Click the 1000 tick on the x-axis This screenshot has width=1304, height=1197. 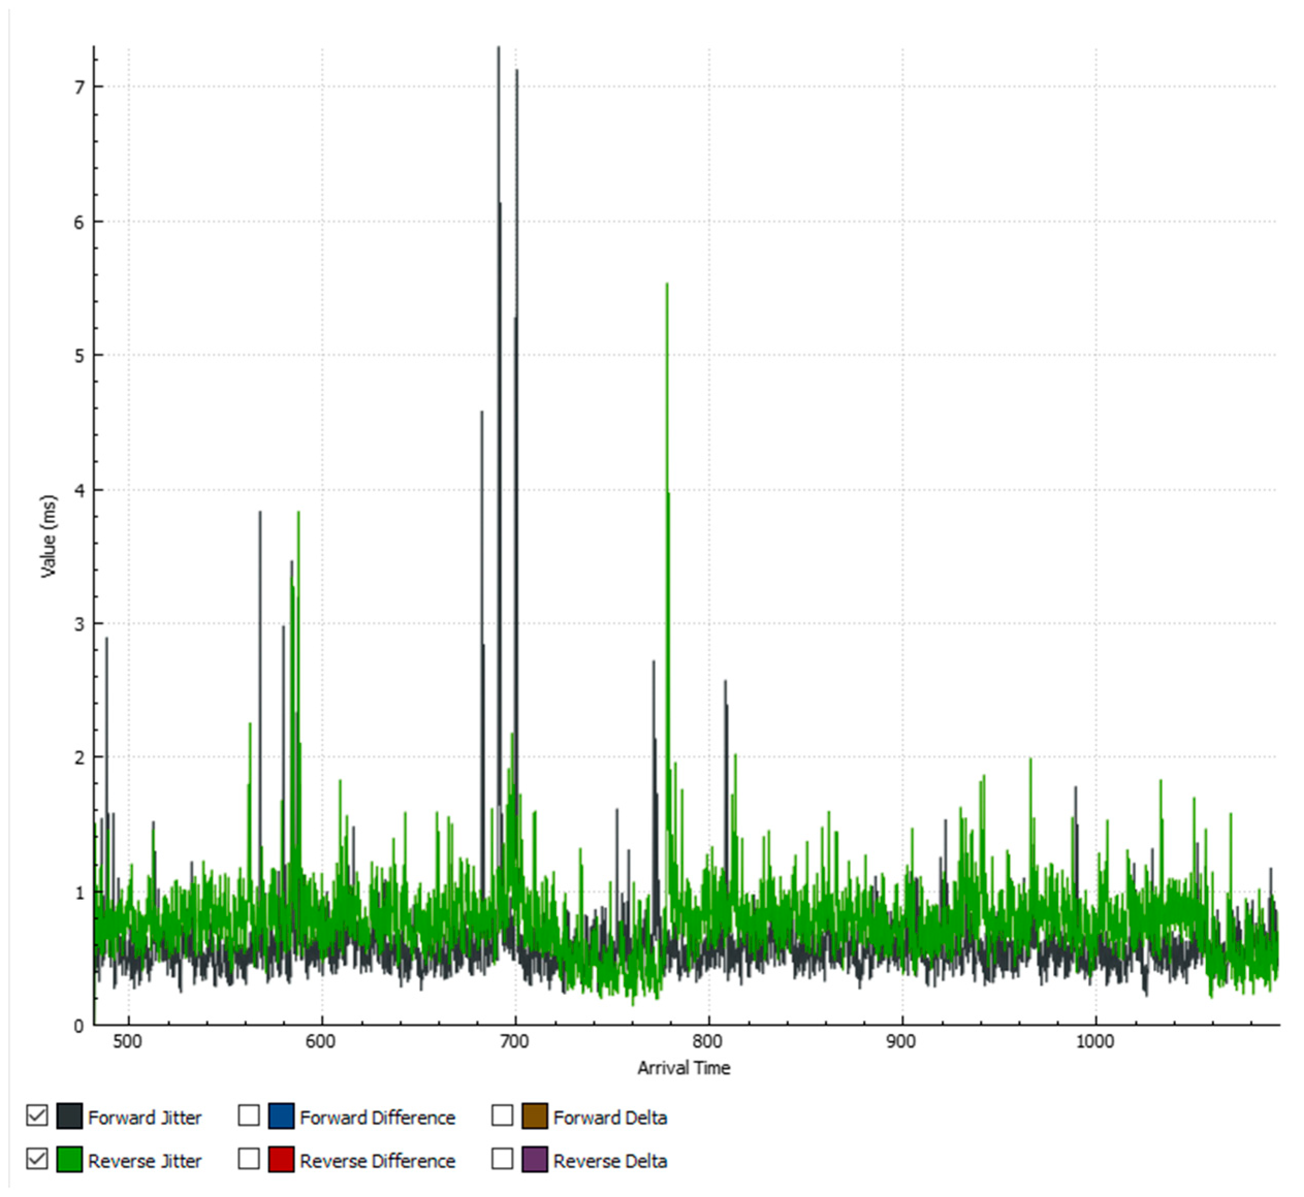pos(1095,1041)
